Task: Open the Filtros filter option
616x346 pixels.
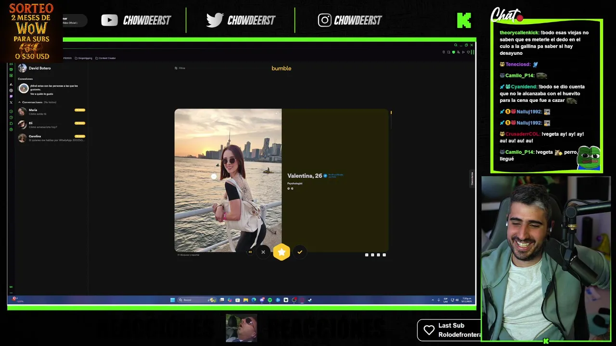Action: click(180, 68)
